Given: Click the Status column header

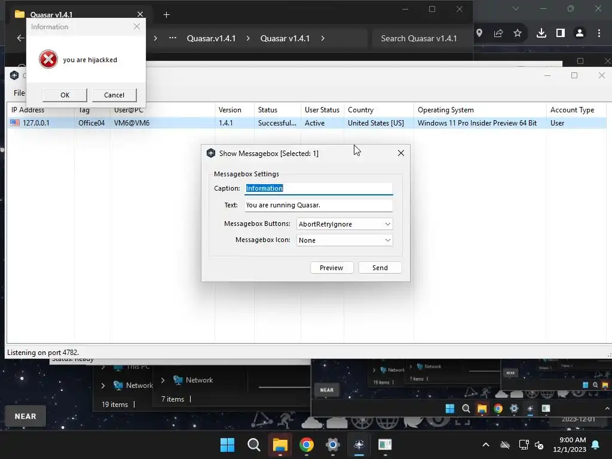Looking at the screenshot, I should point(277,110).
